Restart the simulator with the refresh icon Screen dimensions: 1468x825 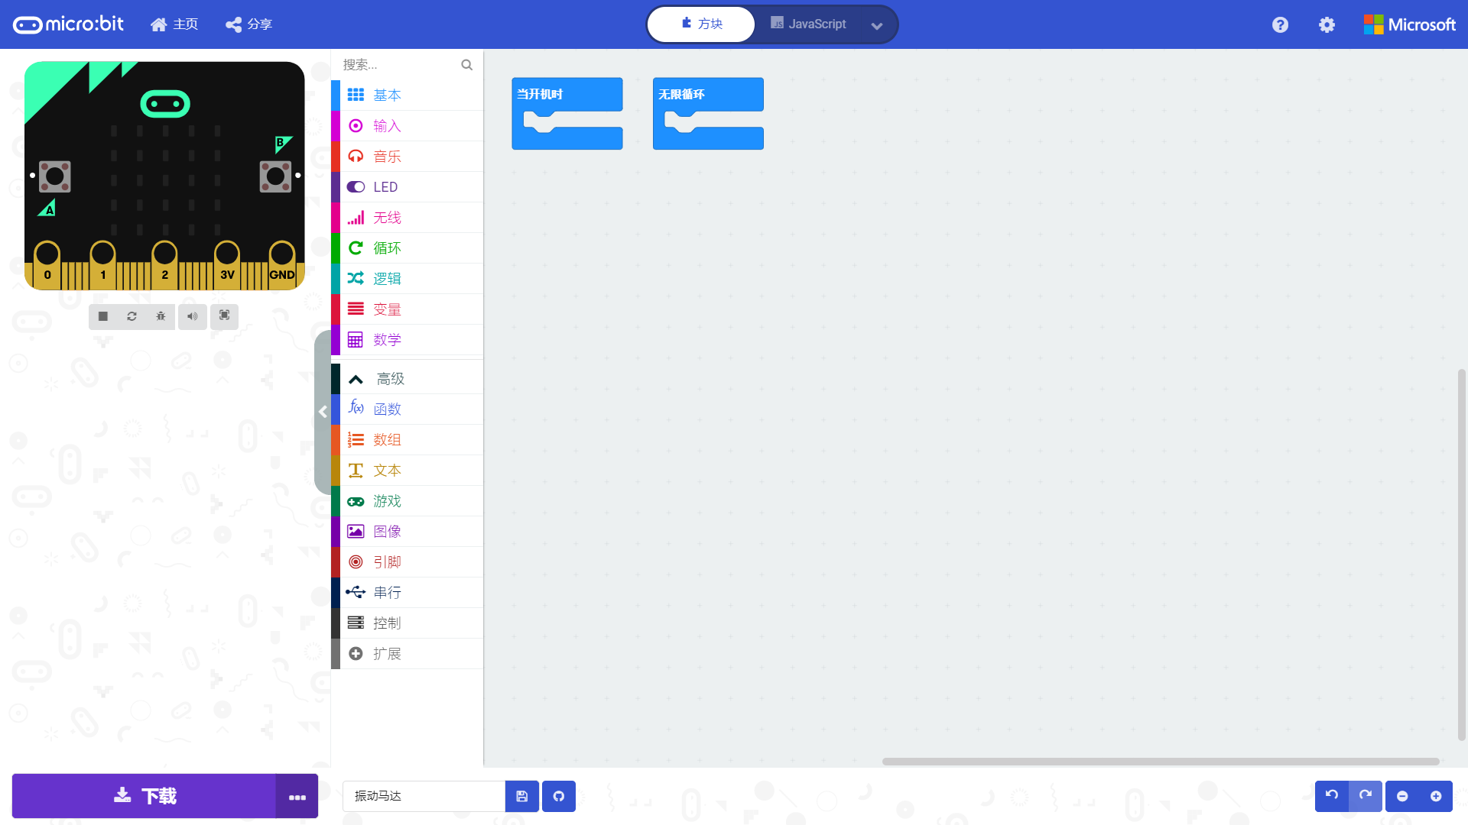coord(132,316)
